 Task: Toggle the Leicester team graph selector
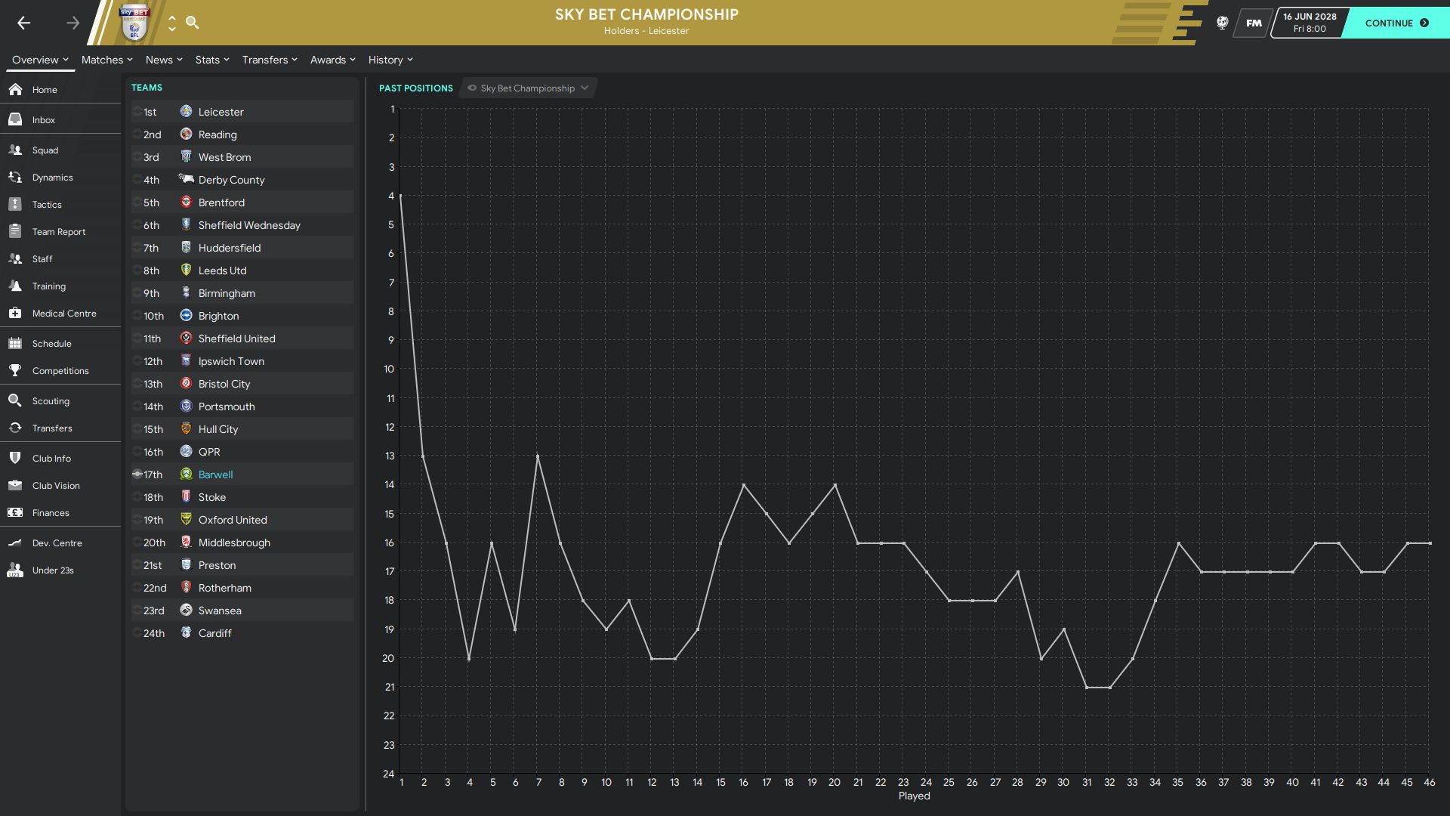[137, 112]
